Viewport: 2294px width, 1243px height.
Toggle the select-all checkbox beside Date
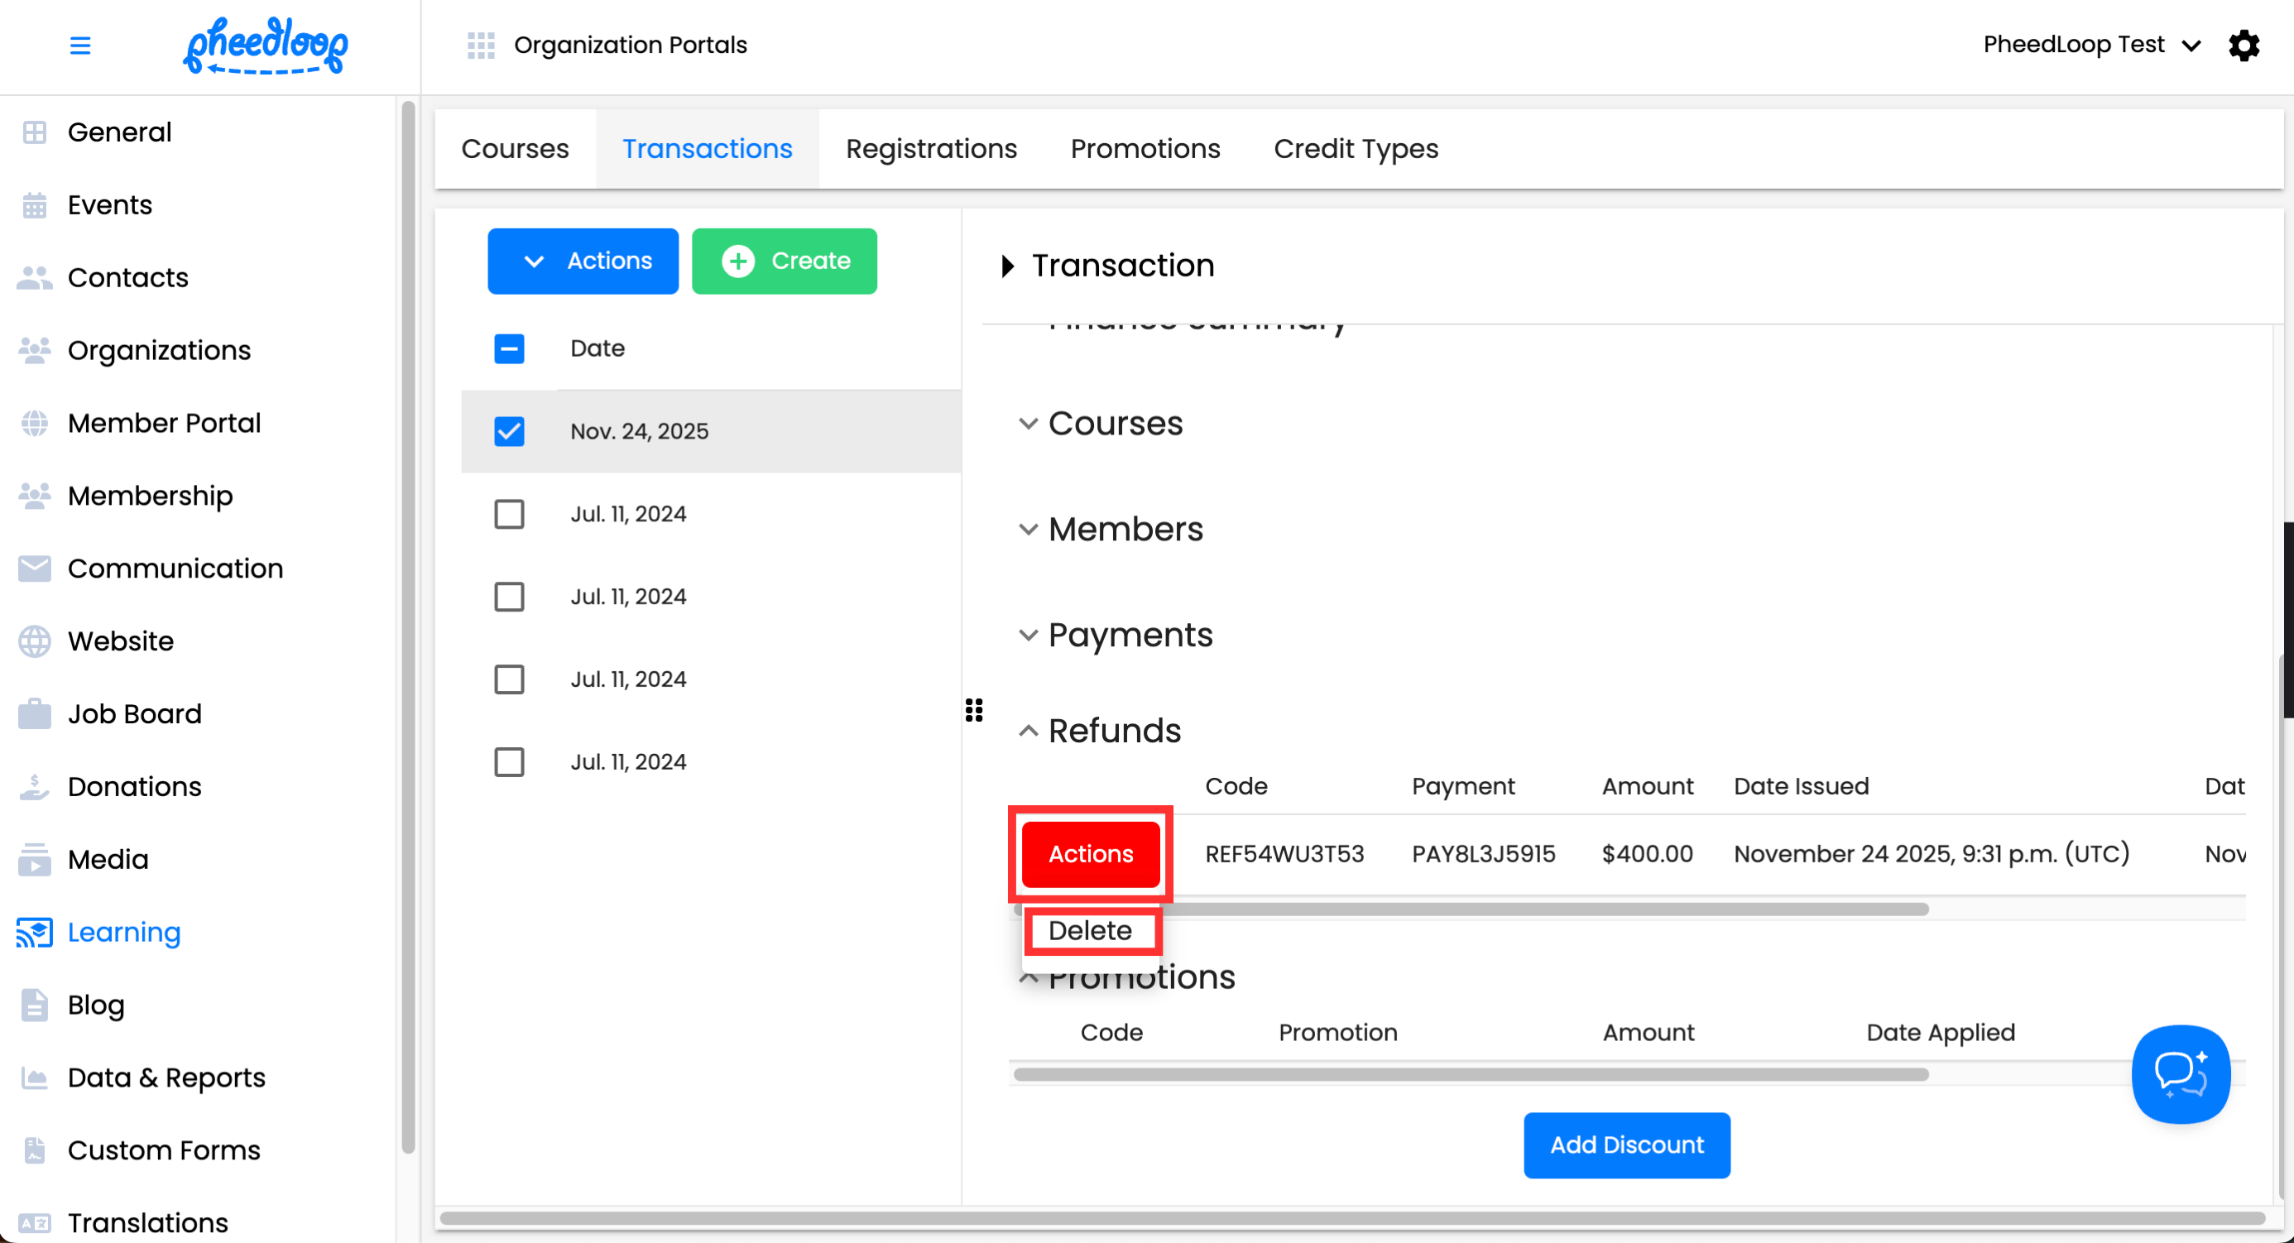pos(510,348)
